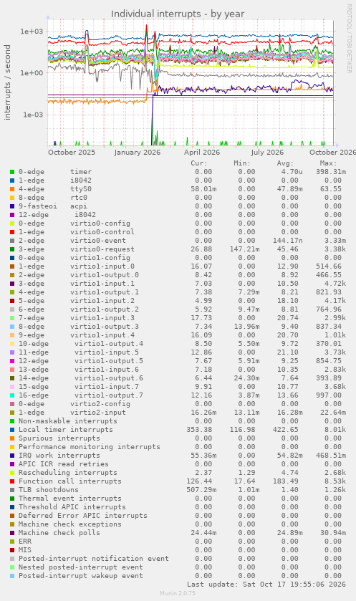Click the rtc0 legend color swatch
Screen dimensions: 356x601
(x=12, y=198)
